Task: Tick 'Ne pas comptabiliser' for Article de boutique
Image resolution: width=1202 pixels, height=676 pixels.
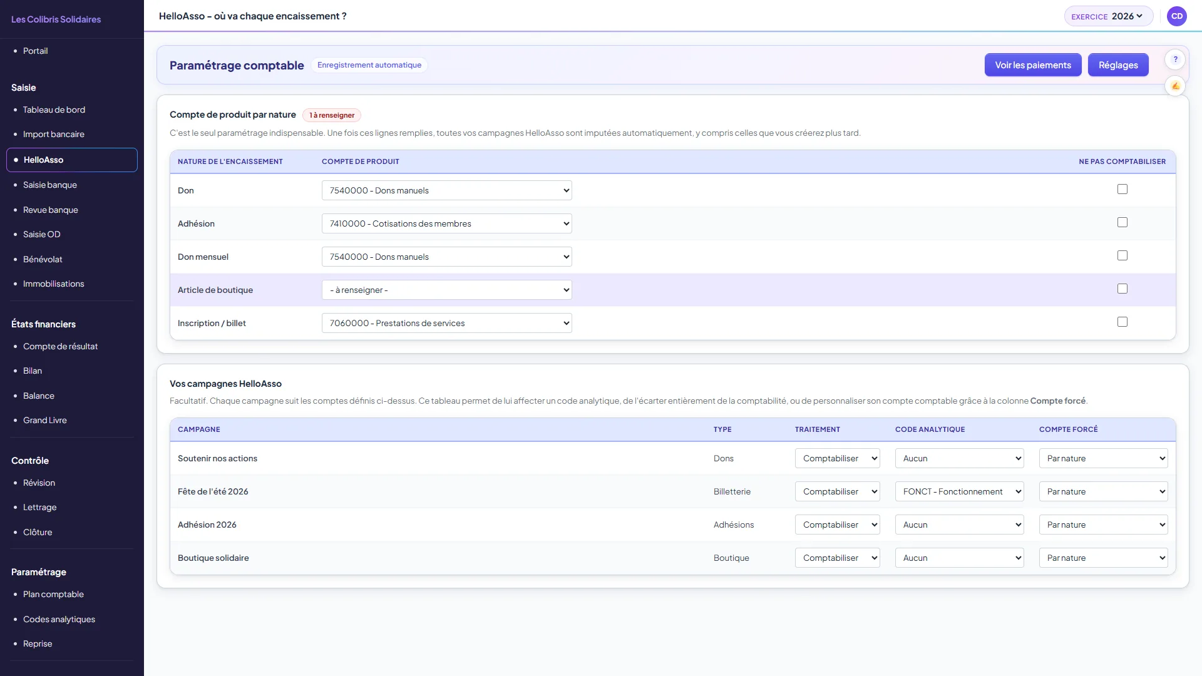Action: point(1122,289)
